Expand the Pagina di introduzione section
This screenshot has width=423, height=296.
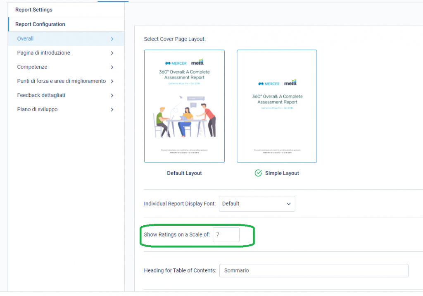click(112, 53)
